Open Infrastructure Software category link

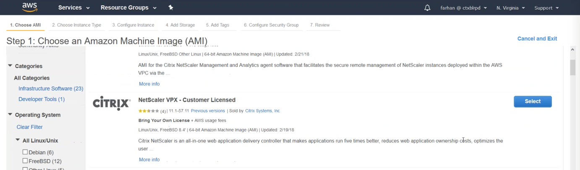pos(51,88)
